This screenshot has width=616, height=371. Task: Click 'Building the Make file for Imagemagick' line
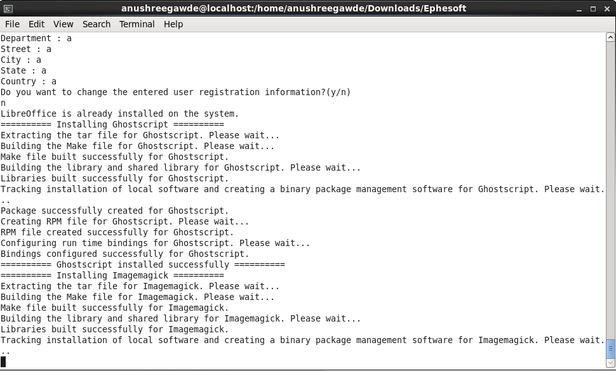tap(138, 297)
